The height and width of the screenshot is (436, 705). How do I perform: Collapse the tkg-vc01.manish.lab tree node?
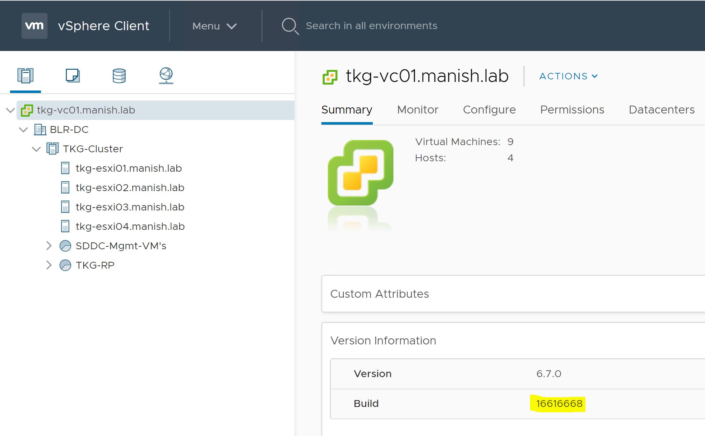(10, 110)
